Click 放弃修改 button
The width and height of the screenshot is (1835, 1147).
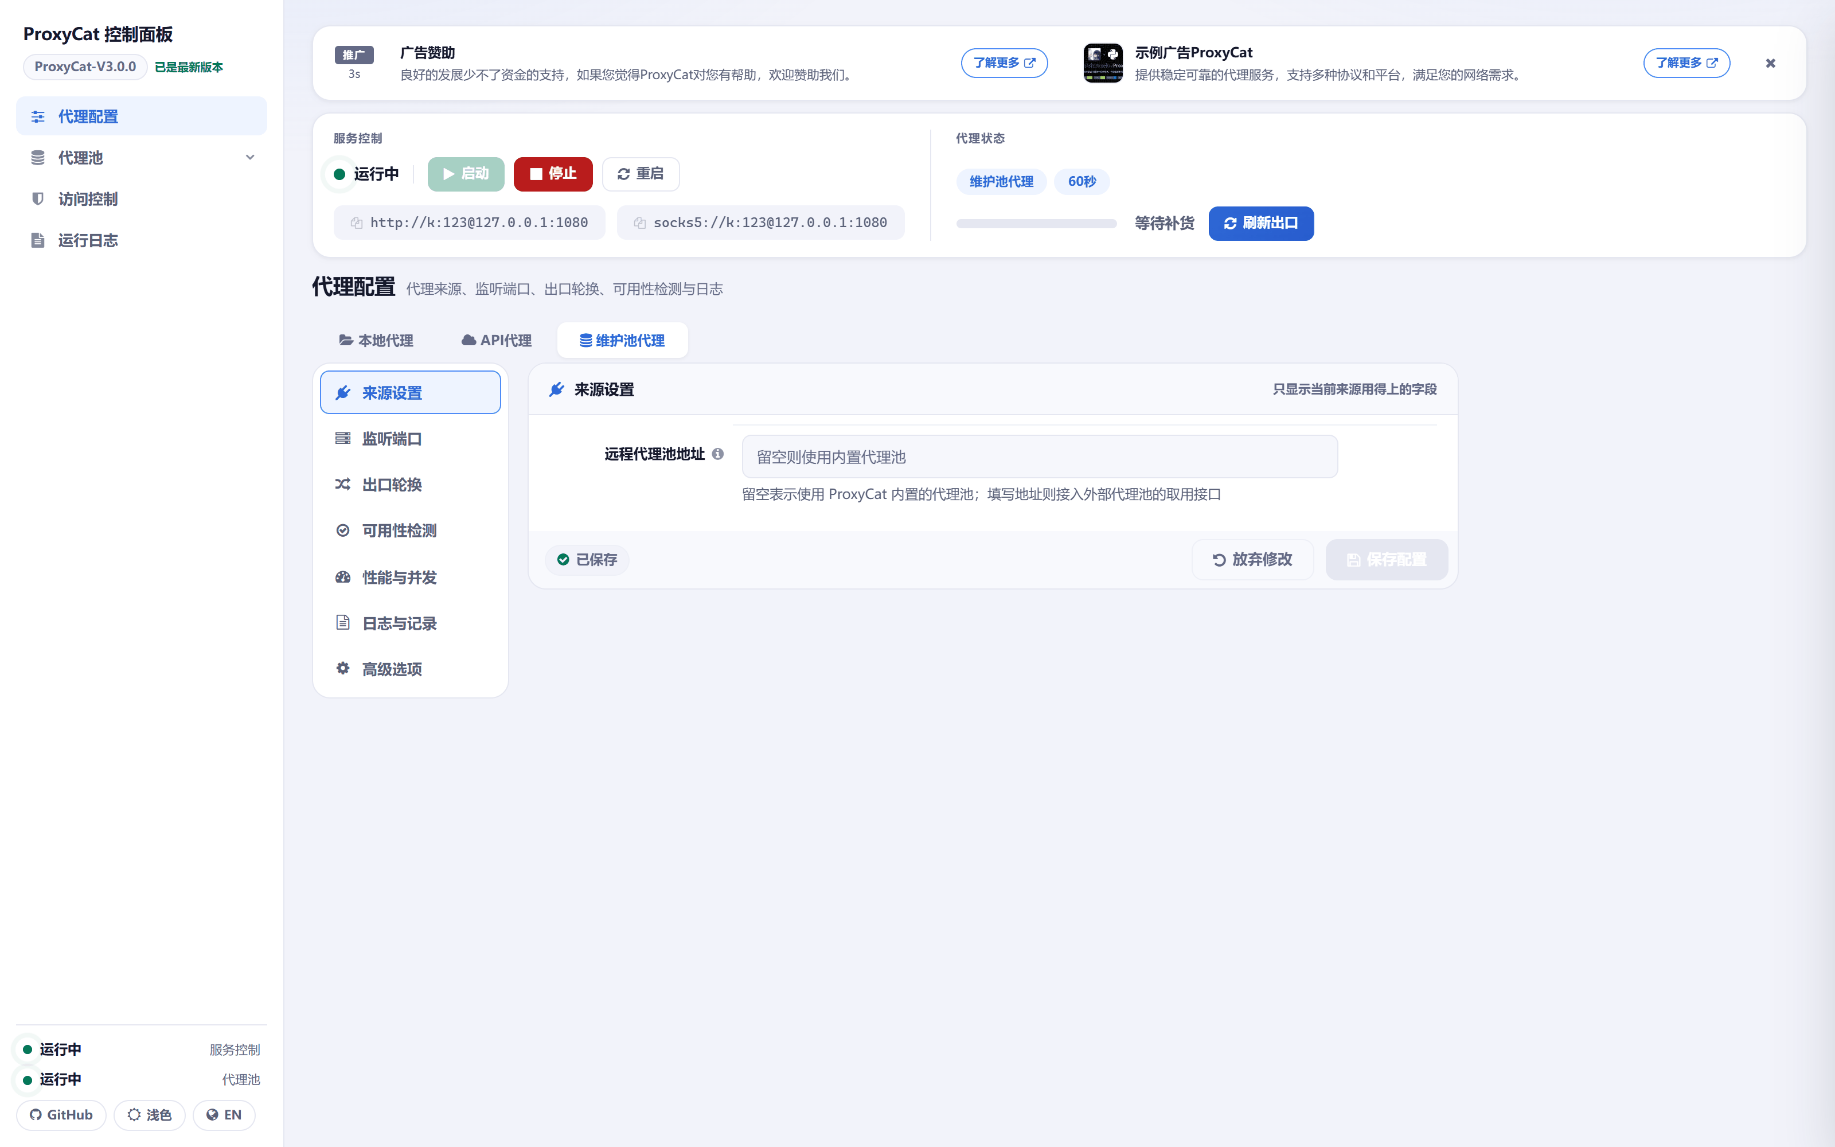coord(1252,560)
